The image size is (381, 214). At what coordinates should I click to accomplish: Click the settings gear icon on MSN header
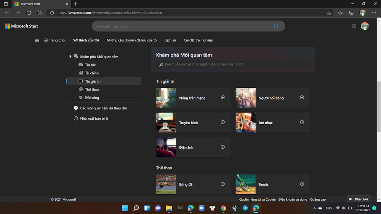(354, 26)
